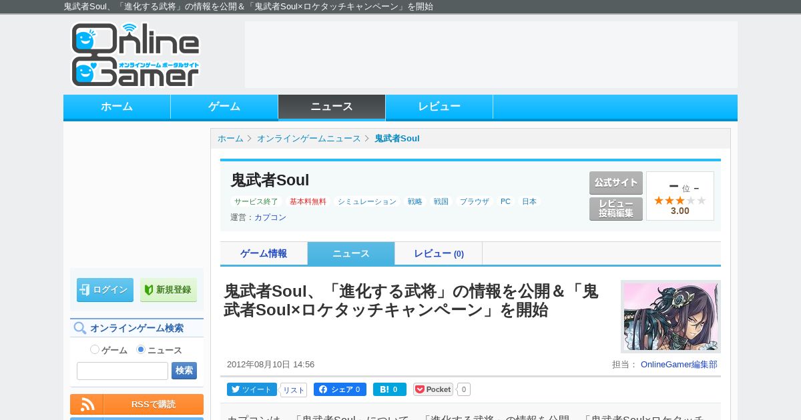The height and width of the screenshot is (420, 801).
Task: Open the ゲーム navigation tab
Action: pos(224,107)
